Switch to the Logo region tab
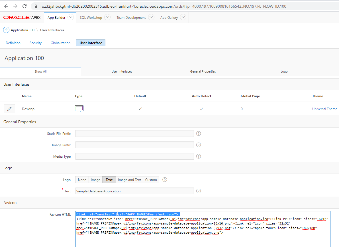The image size is (339, 247). pyautogui.click(x=284, y=71)
